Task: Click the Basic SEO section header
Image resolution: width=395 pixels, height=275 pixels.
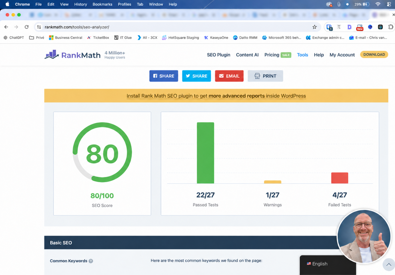Action: tap(191, 243)
